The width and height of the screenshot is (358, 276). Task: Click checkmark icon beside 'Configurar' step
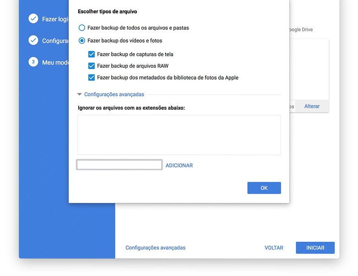click(33, 40)
